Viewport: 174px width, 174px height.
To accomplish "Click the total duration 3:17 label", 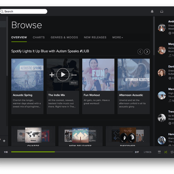I will click(137, 152).
